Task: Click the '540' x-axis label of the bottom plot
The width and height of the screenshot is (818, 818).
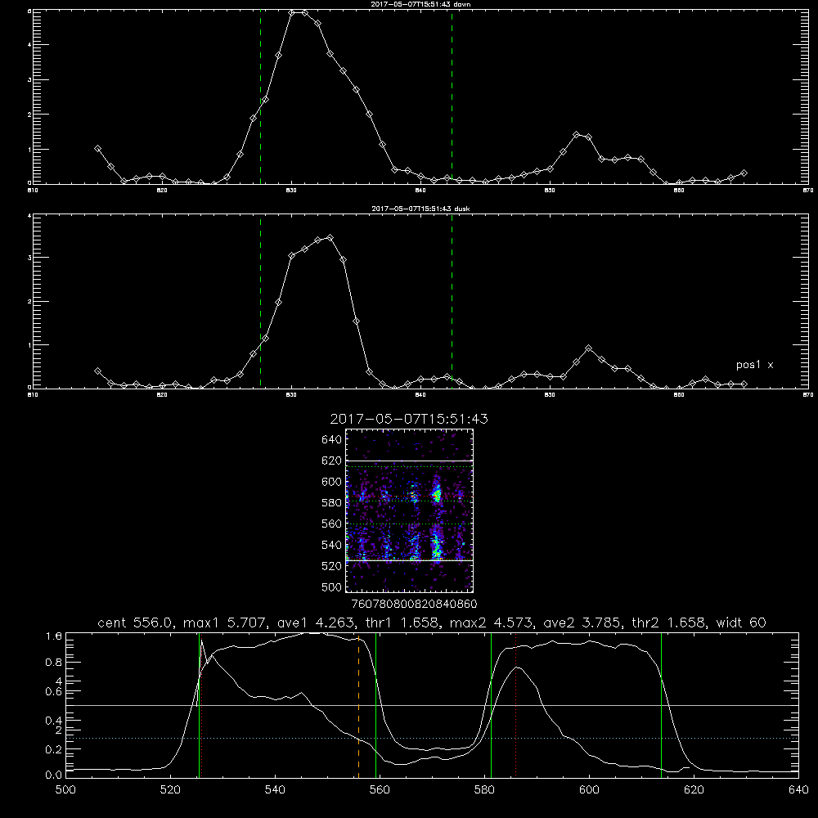Action: [x=275, y=790]
